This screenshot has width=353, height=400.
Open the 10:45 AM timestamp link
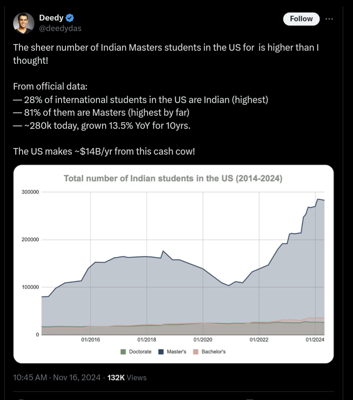pos(30,377)
